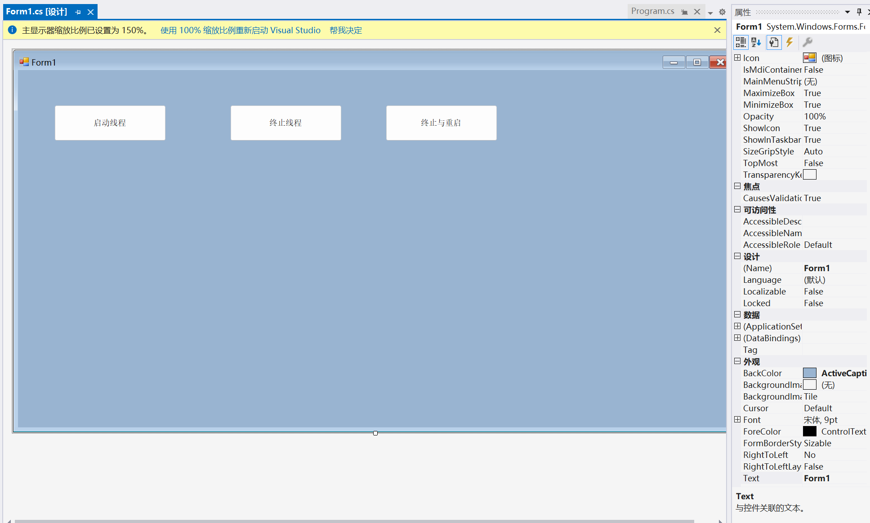This screenshot has height=523, width=870.
Task: Dismiss the yellow scaling notification bar
Action: click(717, 30)
